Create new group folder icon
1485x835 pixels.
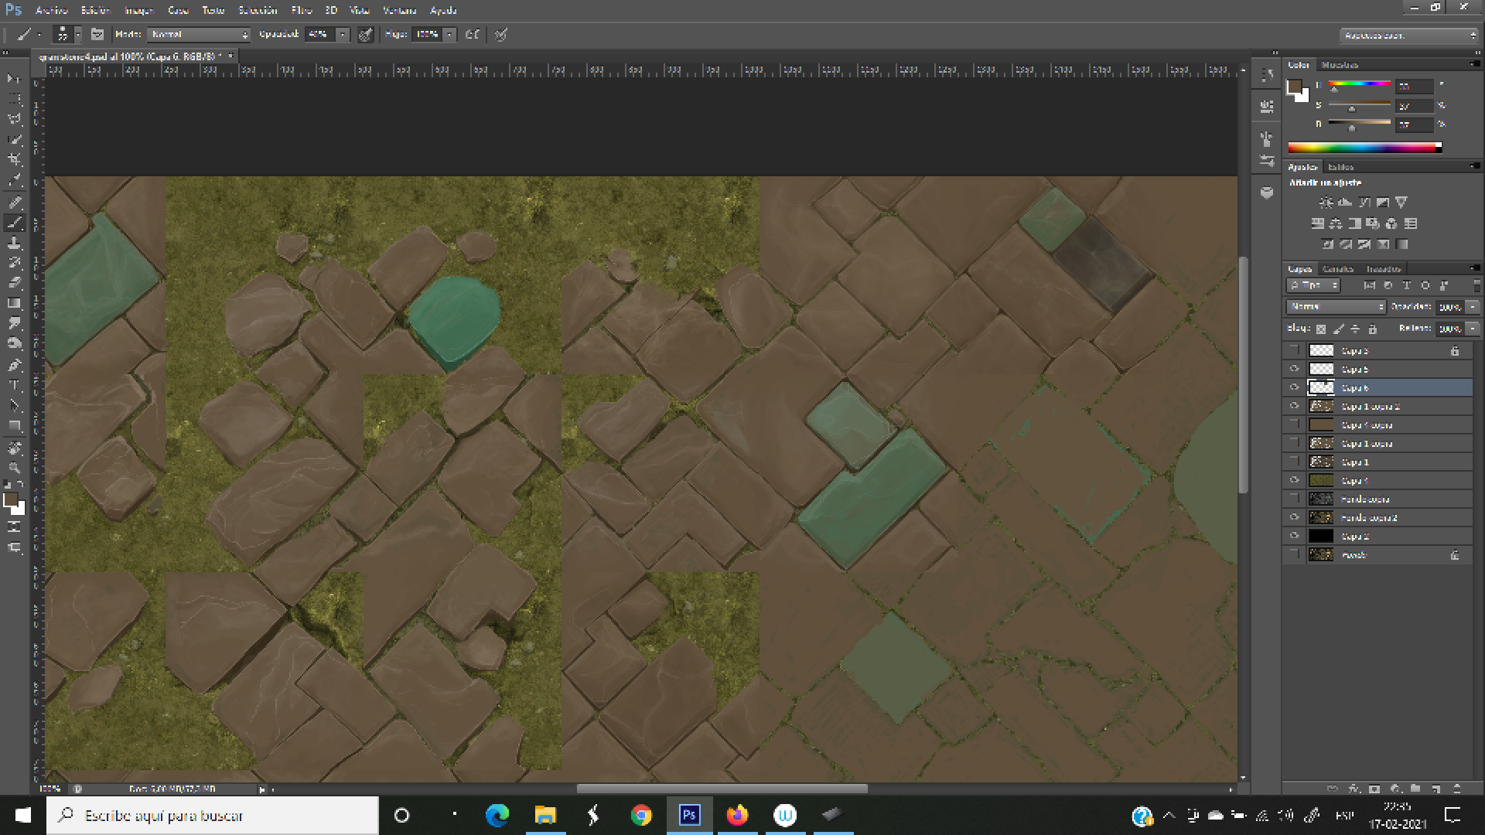(x=1415, y=789)
